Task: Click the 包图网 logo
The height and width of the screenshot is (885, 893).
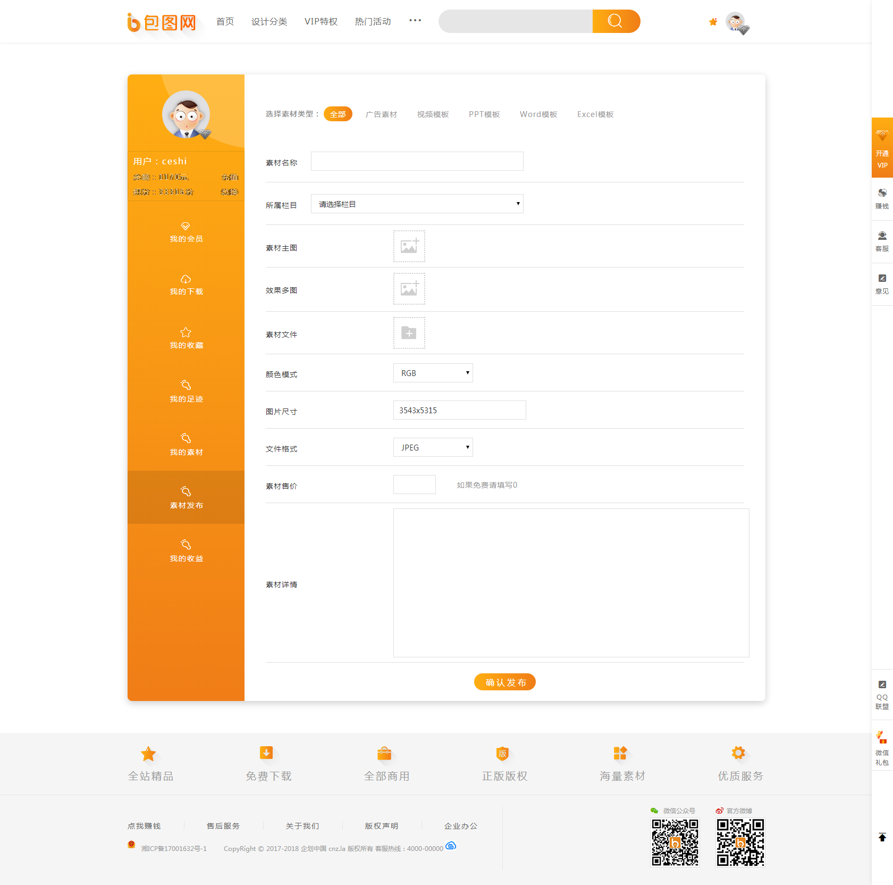Action: 162,22
